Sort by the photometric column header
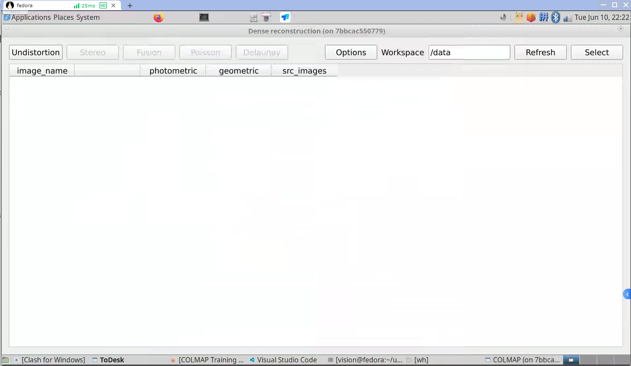Viewport: 631px width, 366px height. click(x=173, y=71)
